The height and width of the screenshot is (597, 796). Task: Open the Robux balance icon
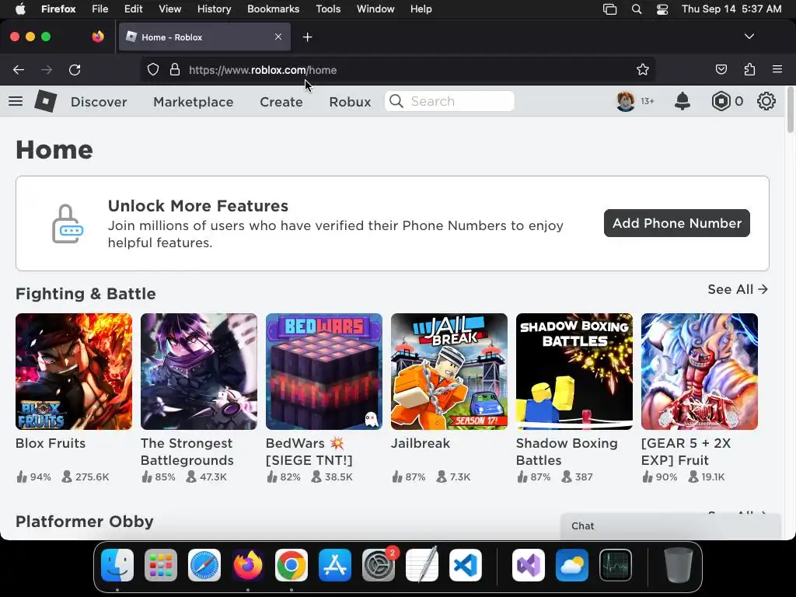721,102
